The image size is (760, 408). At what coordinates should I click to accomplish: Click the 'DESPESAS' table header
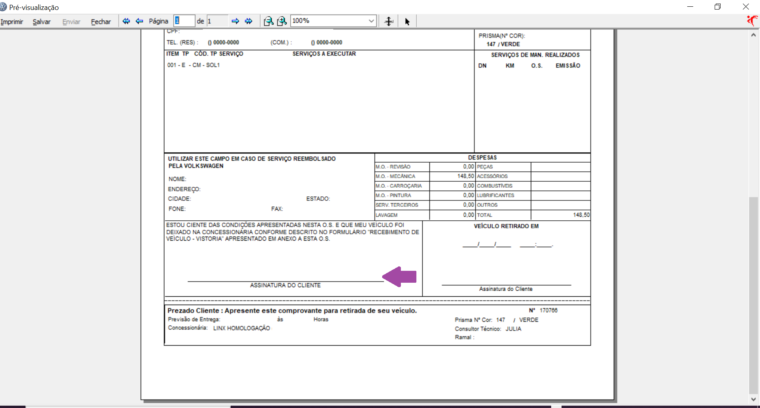(x=482, y=157)
